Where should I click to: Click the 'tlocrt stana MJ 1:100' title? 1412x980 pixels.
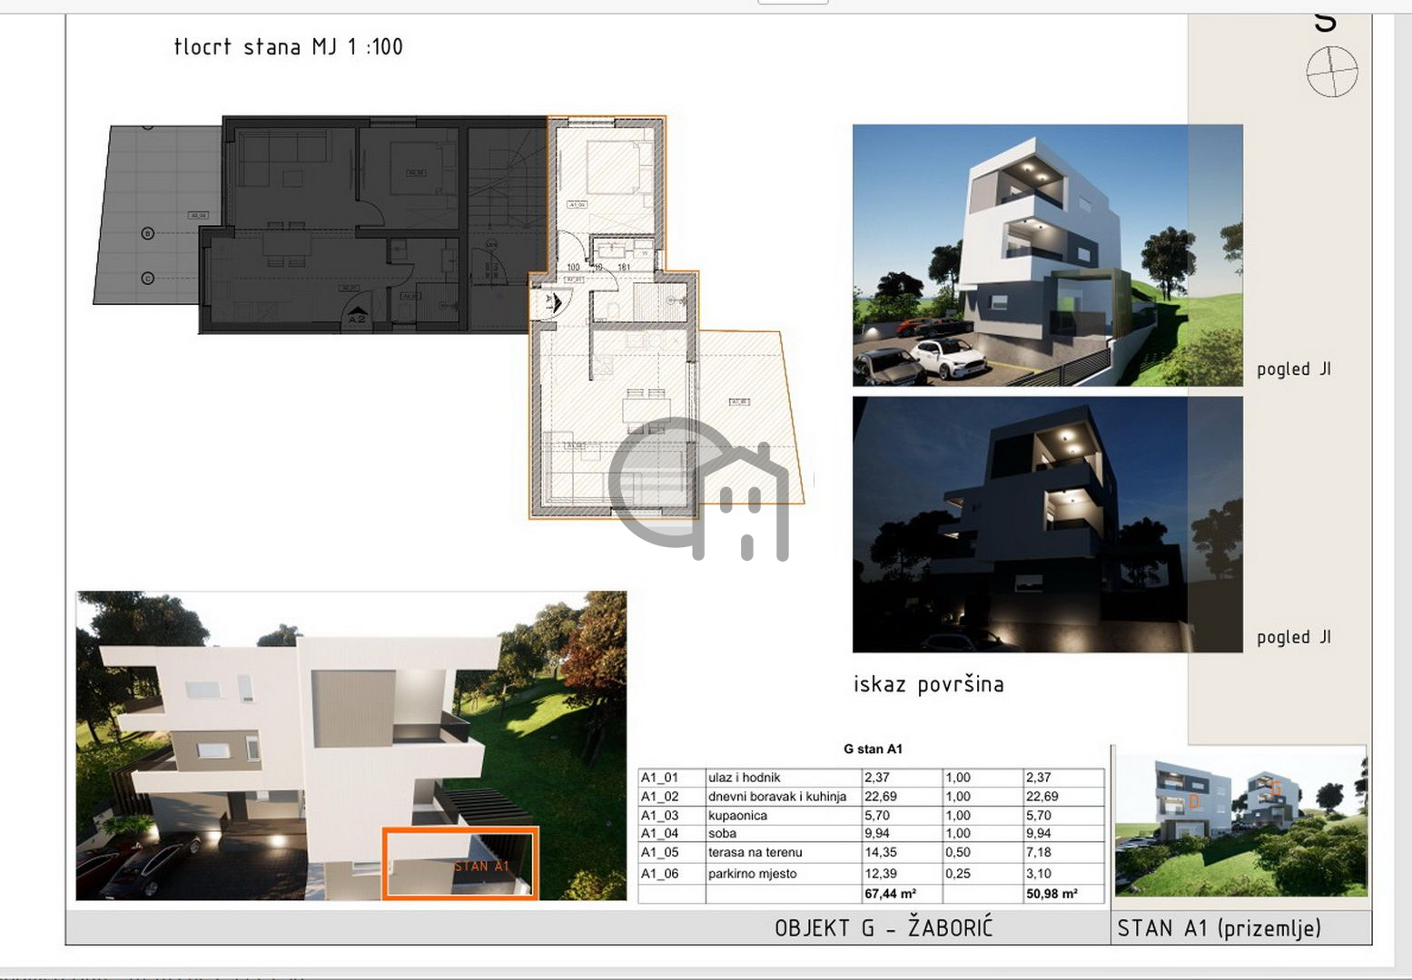pyautogui.click(x=288, y=47)
